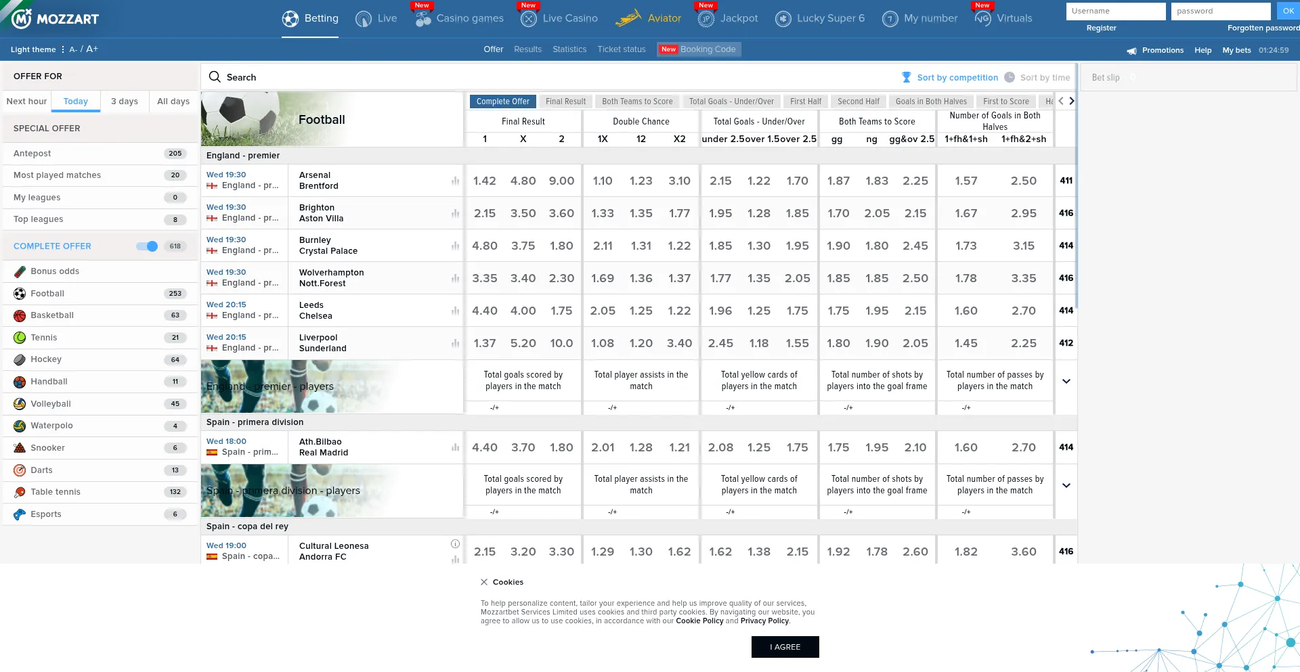Open the search magnifier icon
The image size is (1300, 672).
point(215,77)
